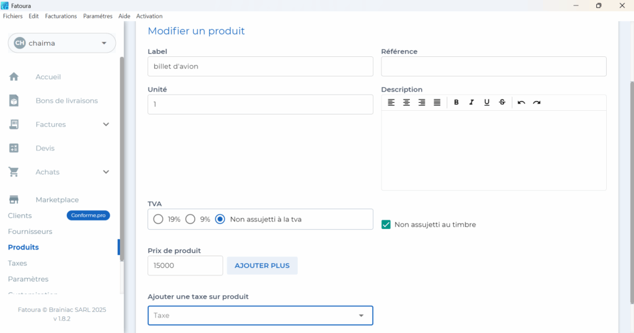Open the Taxe dropdown list
This screenshot has height=333, width=634.
point(260,316)
